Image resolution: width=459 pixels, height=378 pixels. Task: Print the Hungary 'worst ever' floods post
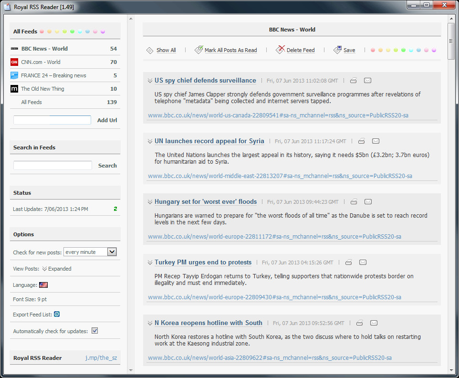click(354, 202)
